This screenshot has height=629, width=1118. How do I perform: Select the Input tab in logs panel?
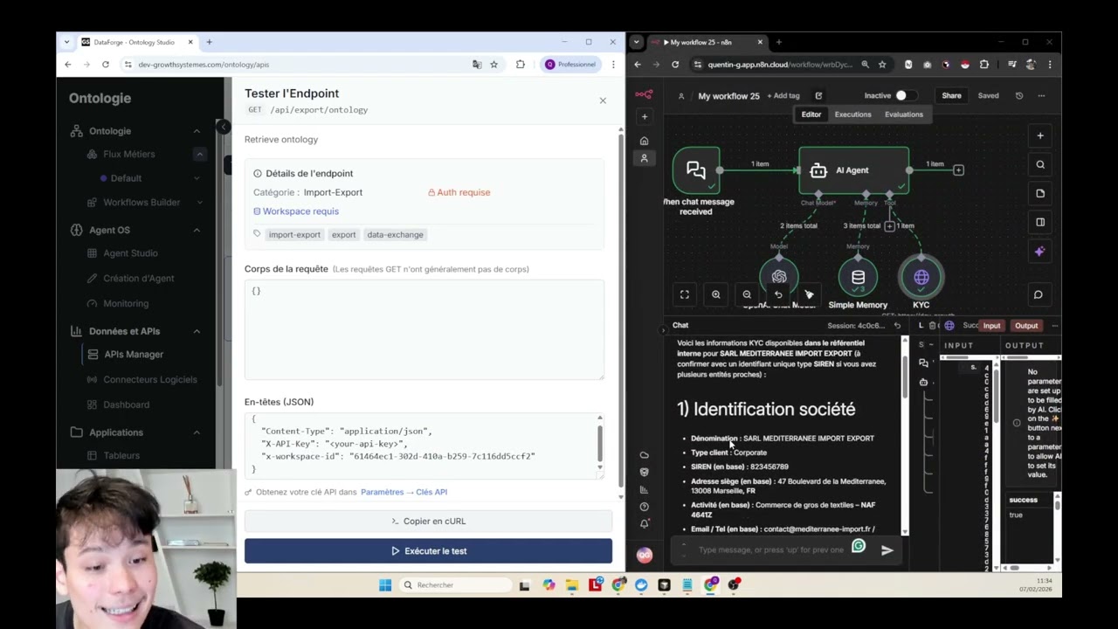click(991, 326)
